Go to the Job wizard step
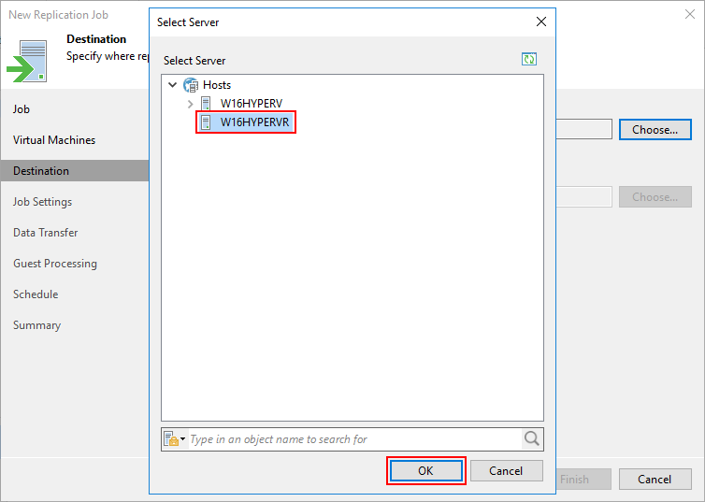The image size is (705, 502). point(22,109)
